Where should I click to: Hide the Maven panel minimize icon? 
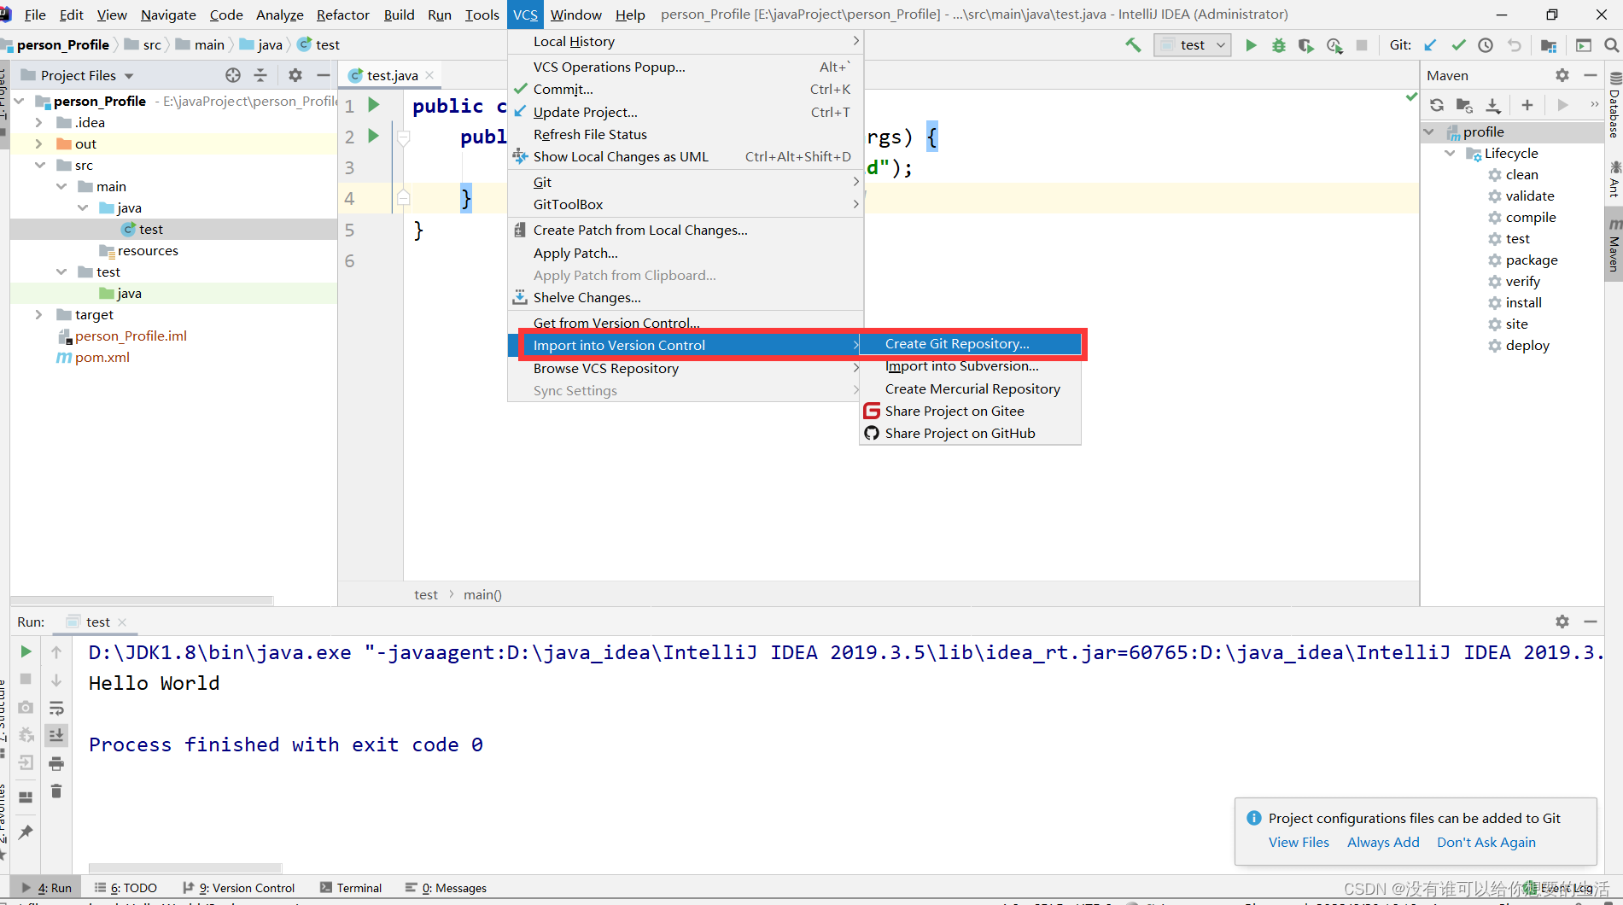click(1590, 75)
